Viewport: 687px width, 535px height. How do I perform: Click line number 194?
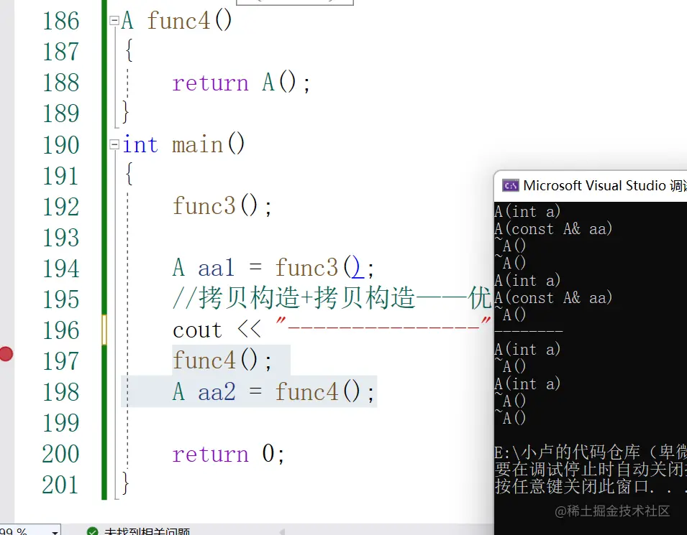pyautogui.click(x=60, y=269)
